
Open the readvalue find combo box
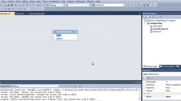coord(123,5)
